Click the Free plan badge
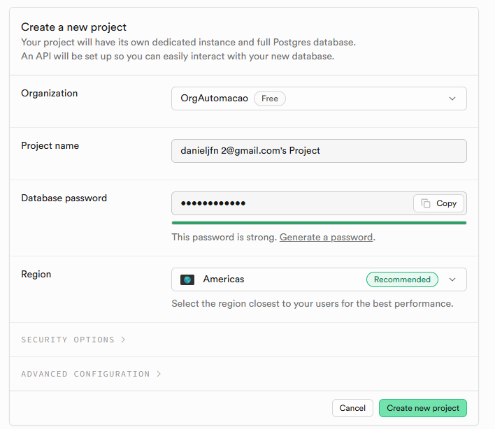Image resolution: width=495 pixels, height=429 pixels. pyautogui.click(x=270, y=99)
